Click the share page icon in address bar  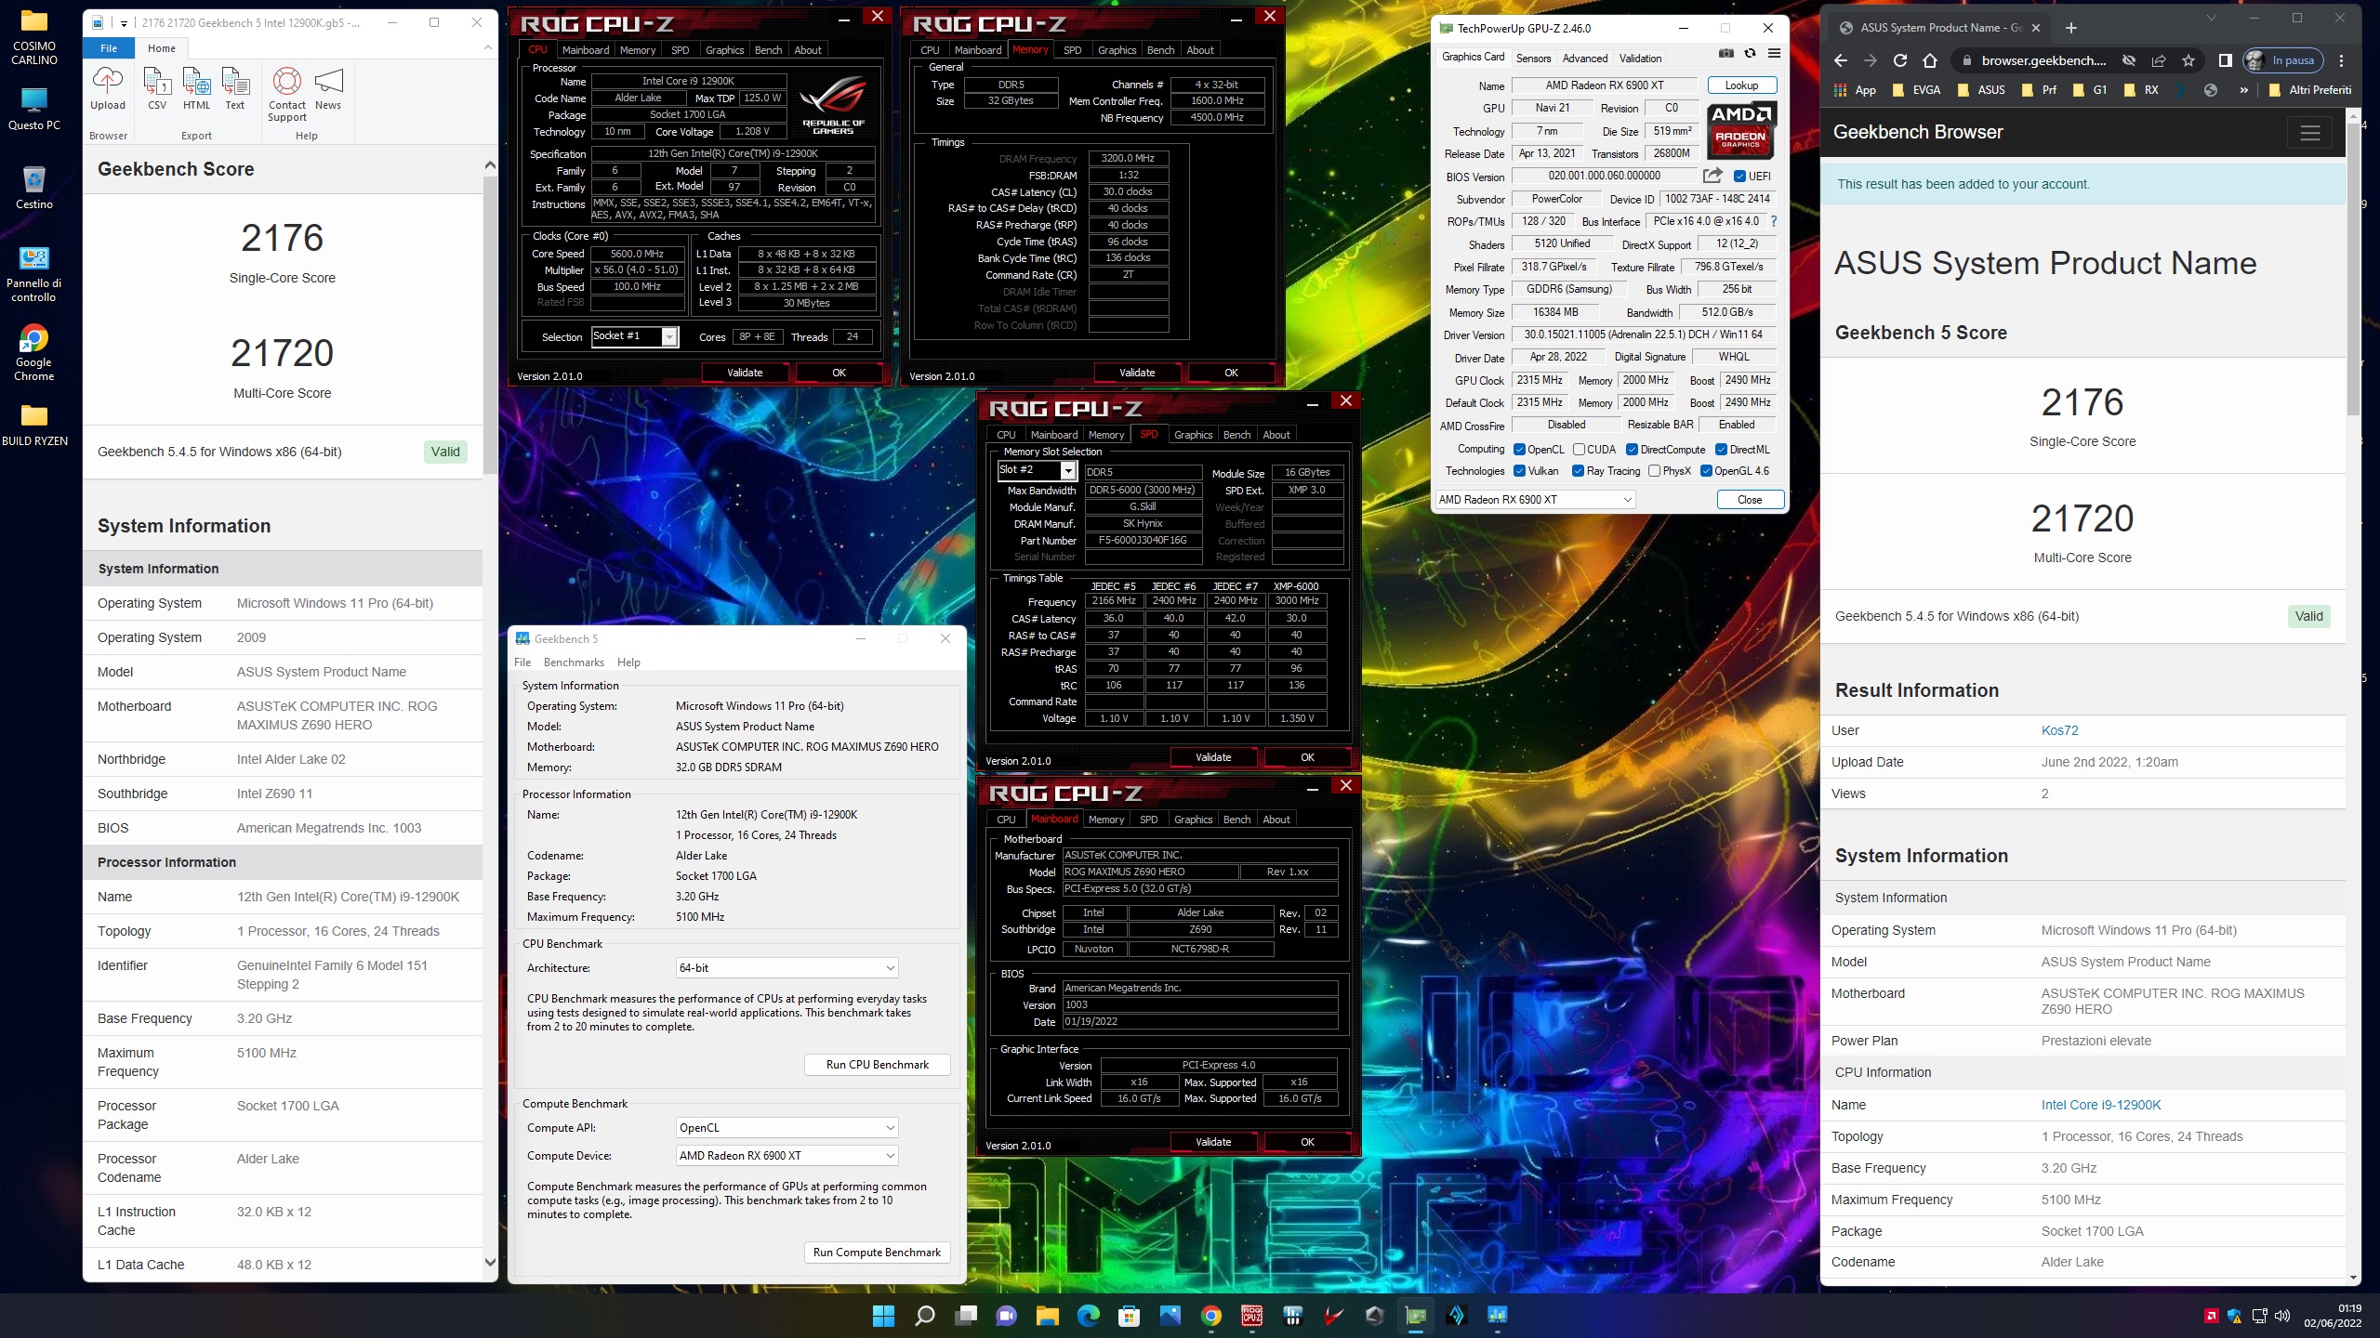[2159, 60]
